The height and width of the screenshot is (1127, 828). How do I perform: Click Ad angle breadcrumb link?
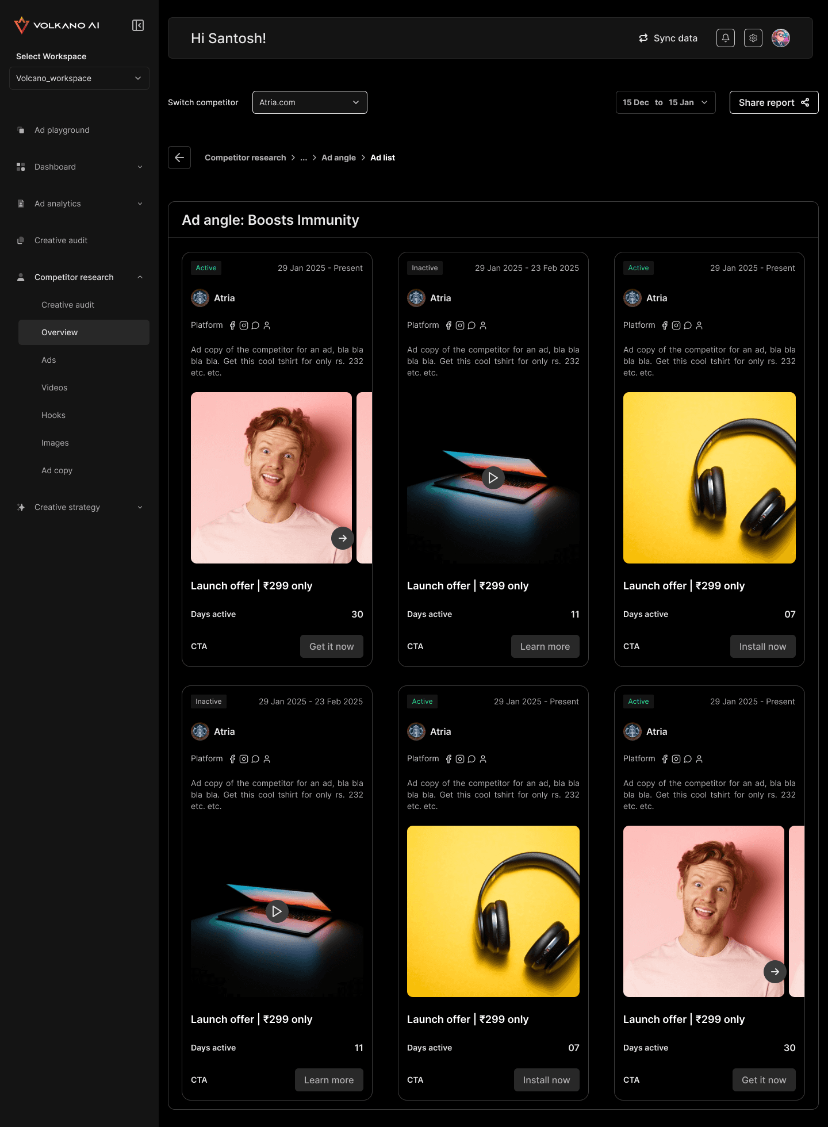click(339, 158)
